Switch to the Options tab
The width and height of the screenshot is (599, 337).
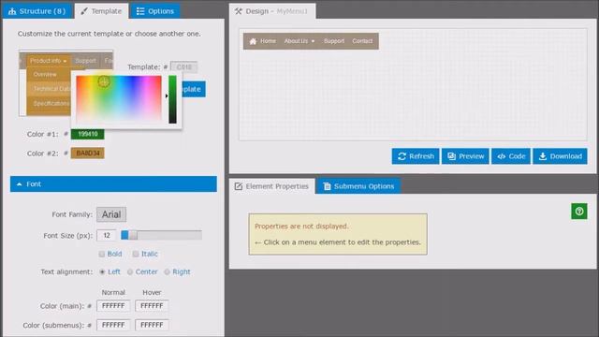pos(155,11)
